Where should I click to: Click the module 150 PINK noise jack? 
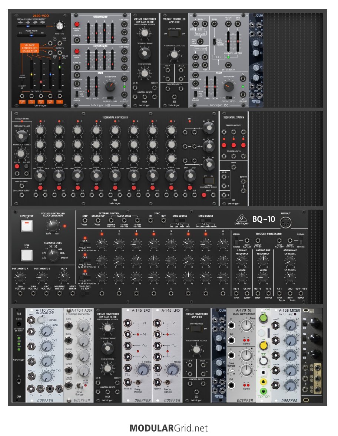pyautogui.click(x=205, y=65)
